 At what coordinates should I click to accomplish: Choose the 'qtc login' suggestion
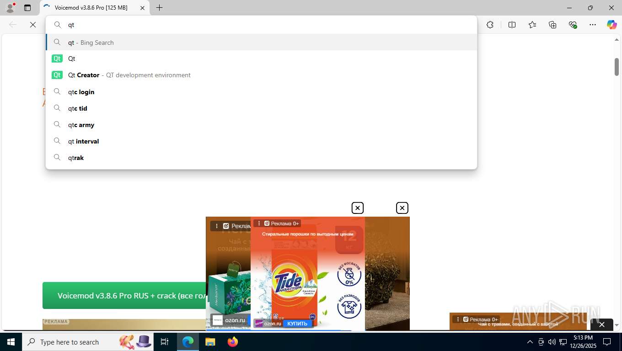click(x=261, y=91)
